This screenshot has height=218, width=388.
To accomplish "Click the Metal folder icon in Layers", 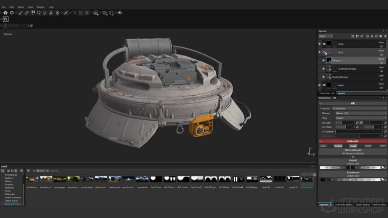I will [x=324, y=85].
